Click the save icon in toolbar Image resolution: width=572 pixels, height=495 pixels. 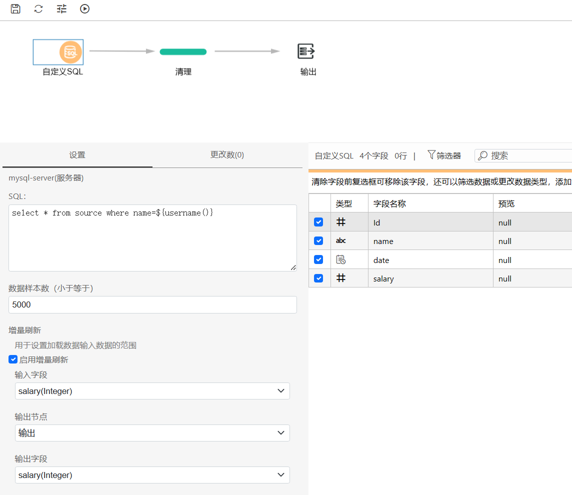[15, 9]
